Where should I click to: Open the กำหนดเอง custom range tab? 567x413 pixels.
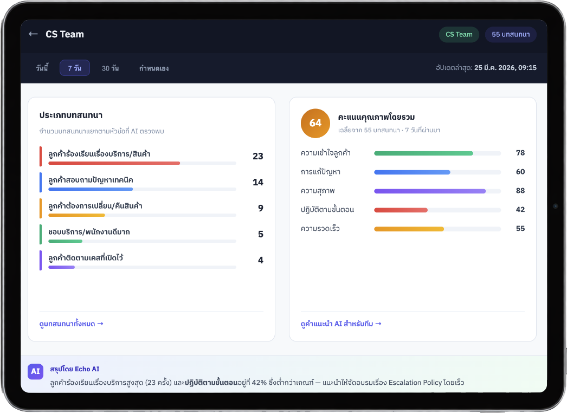click(x=153, y=68)
